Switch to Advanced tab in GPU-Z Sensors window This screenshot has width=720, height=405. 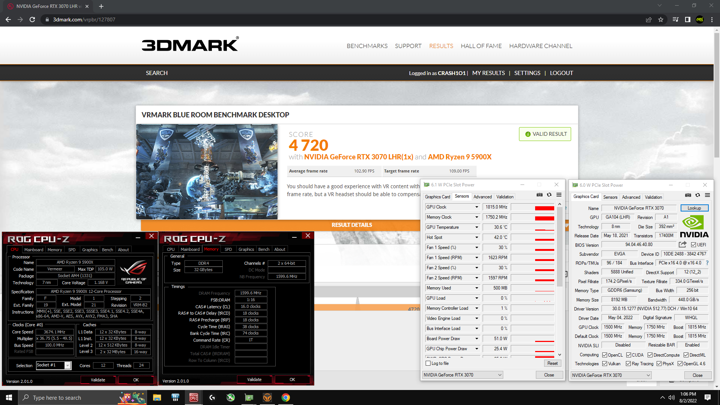483,197
